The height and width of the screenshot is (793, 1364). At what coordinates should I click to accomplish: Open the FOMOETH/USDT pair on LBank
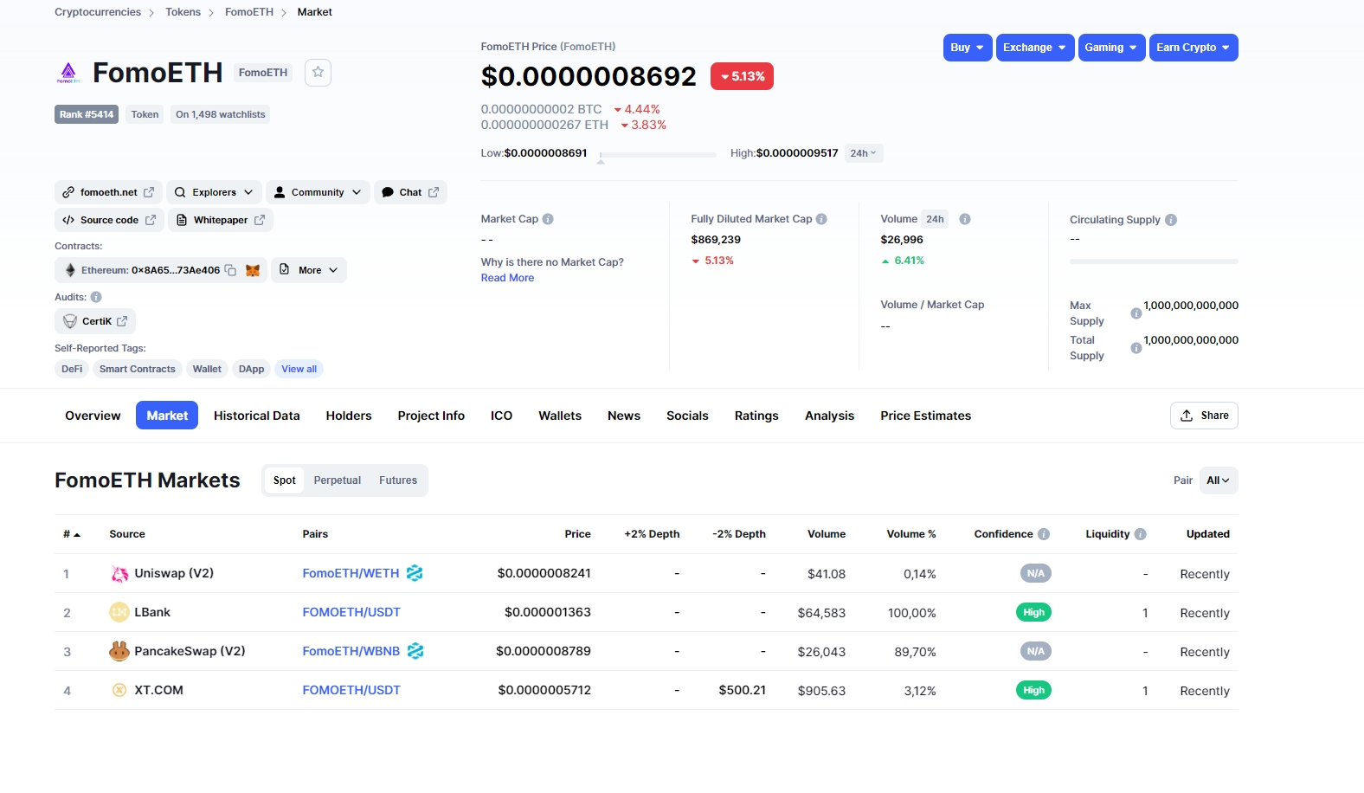pos(351,612)
